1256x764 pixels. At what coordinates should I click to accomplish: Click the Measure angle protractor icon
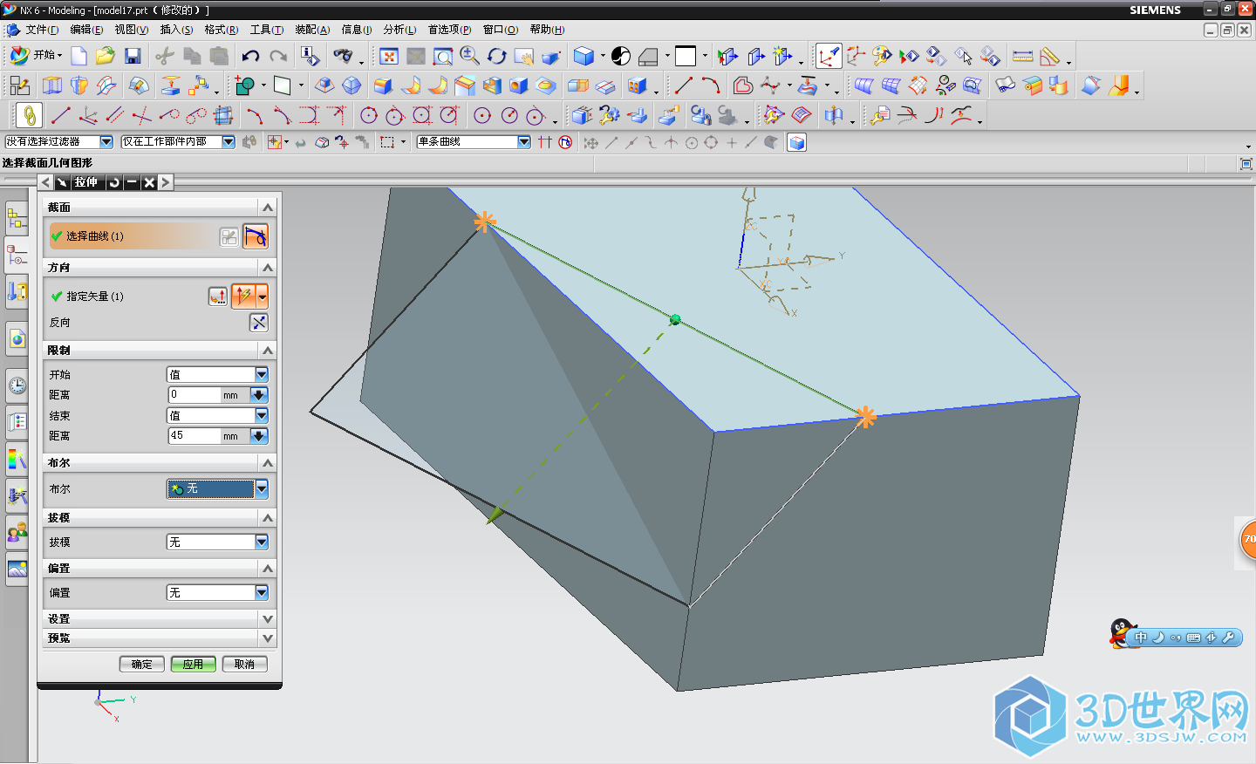pos(1050,56)
